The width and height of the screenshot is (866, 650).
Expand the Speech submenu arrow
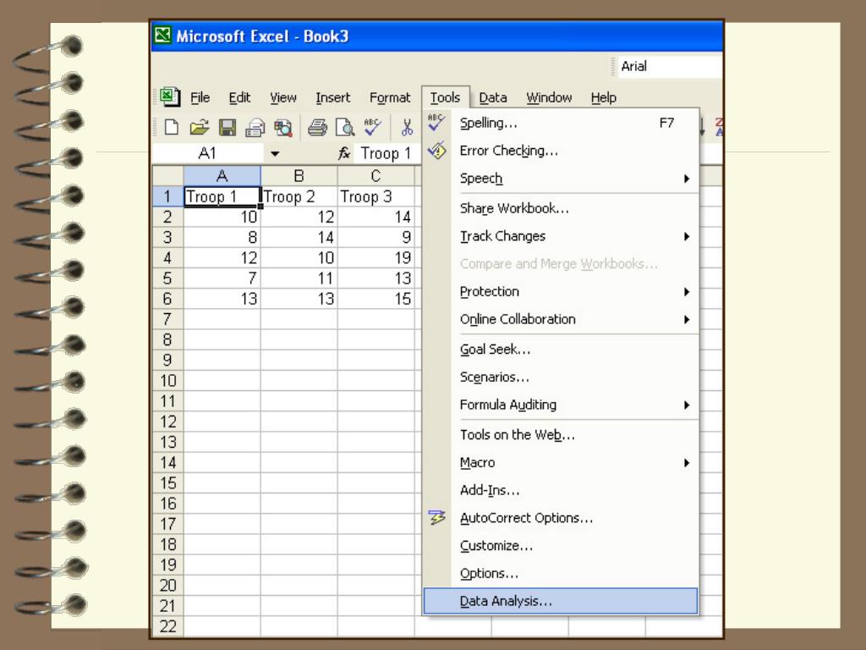687,179
